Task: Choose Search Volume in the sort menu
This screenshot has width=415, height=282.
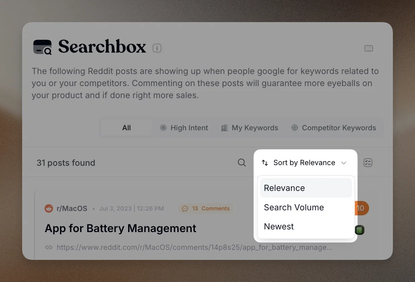Action: coord(306,207)
